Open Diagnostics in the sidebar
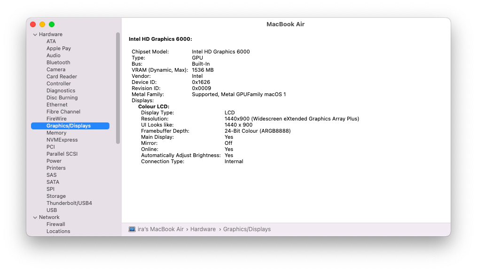 61,90
